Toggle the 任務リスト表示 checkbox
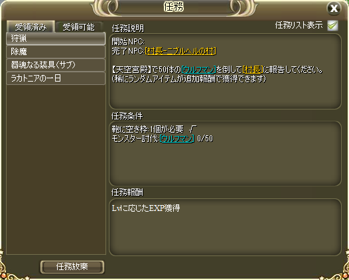The width and height of the screenshot is (349, 280). click(332, 26)
